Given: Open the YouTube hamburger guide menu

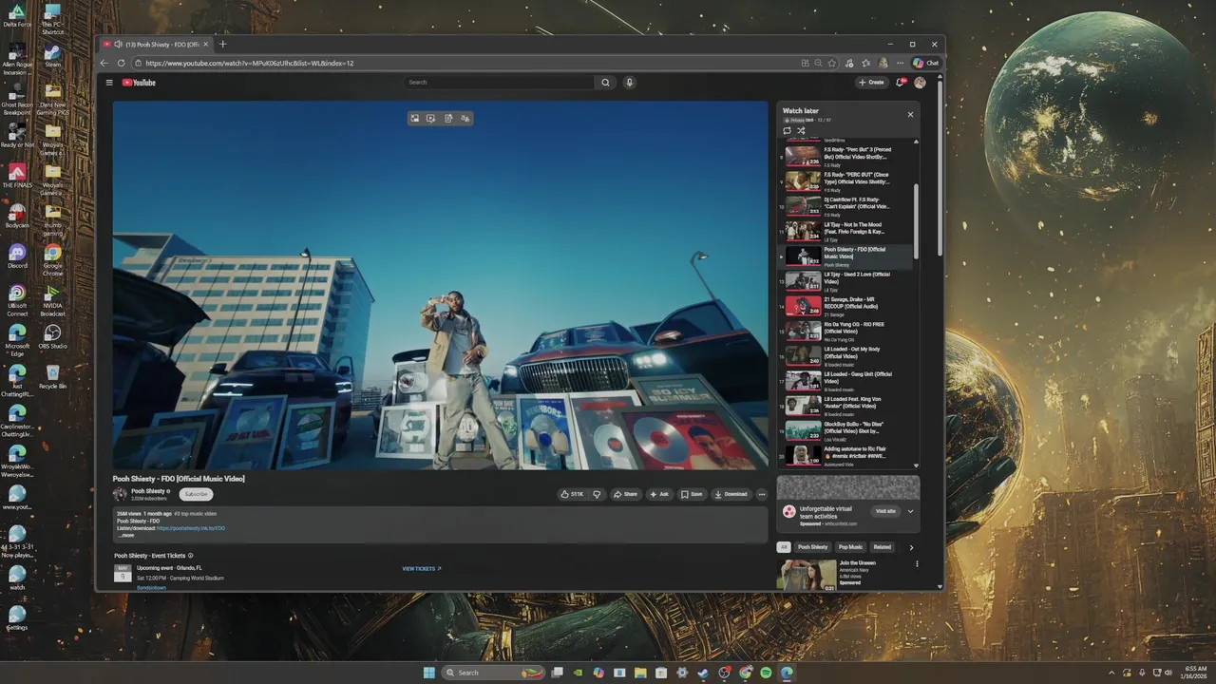Looking at the screenshot, I should coord(109,83).
